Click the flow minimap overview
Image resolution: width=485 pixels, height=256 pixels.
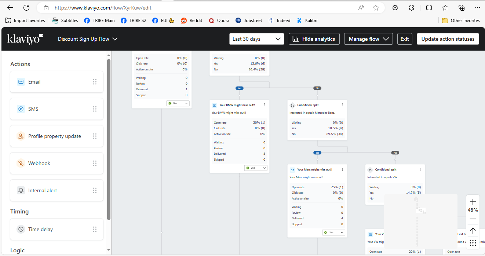point(421,222)
